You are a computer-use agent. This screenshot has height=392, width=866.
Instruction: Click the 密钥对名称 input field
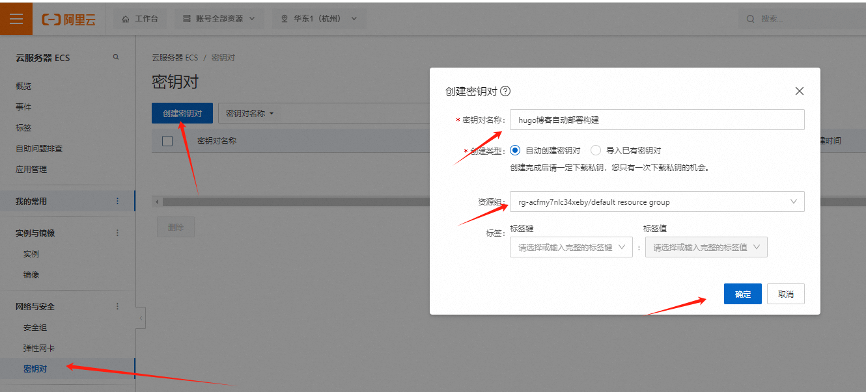pyautogui.click(x=657, y=120)
